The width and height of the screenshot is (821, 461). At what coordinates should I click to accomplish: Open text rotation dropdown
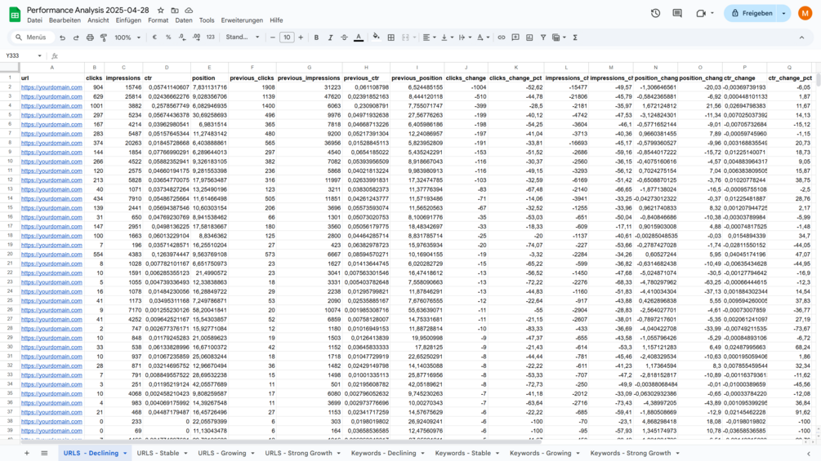pyautogui.click(x=482, y=38)
